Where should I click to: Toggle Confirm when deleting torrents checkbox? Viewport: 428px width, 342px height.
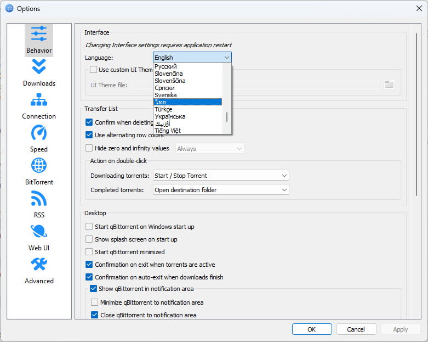click(x=89, y=122)
